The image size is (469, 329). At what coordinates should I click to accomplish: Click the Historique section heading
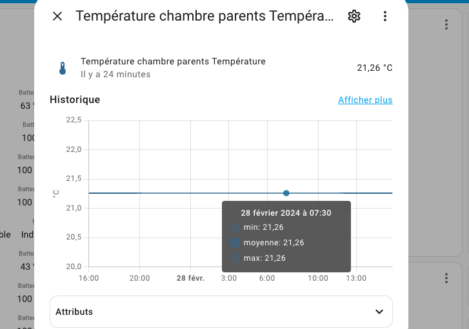pyautogui.click(x=75, y=100)
